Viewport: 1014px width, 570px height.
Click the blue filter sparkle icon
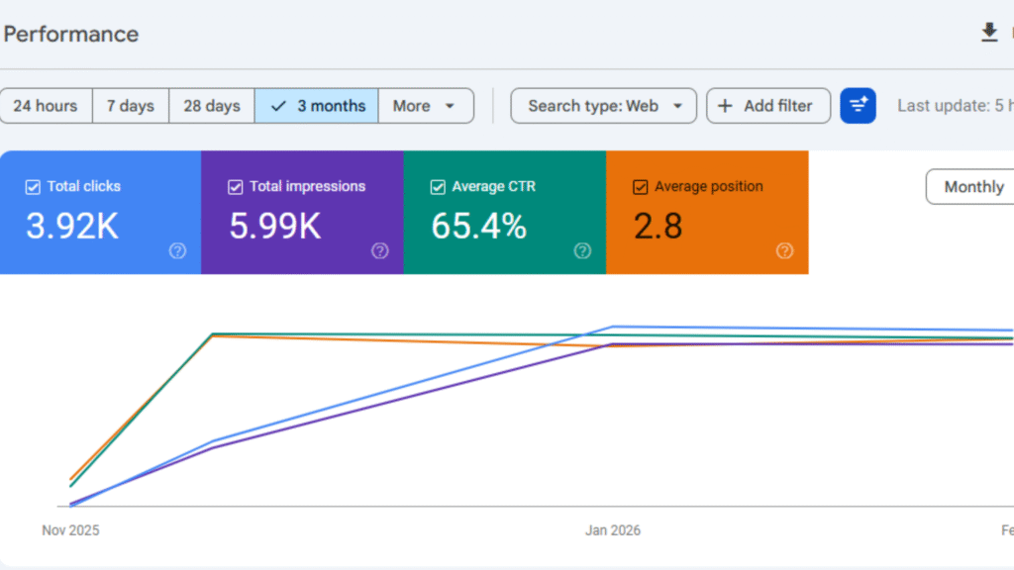[x=858, y=106]
